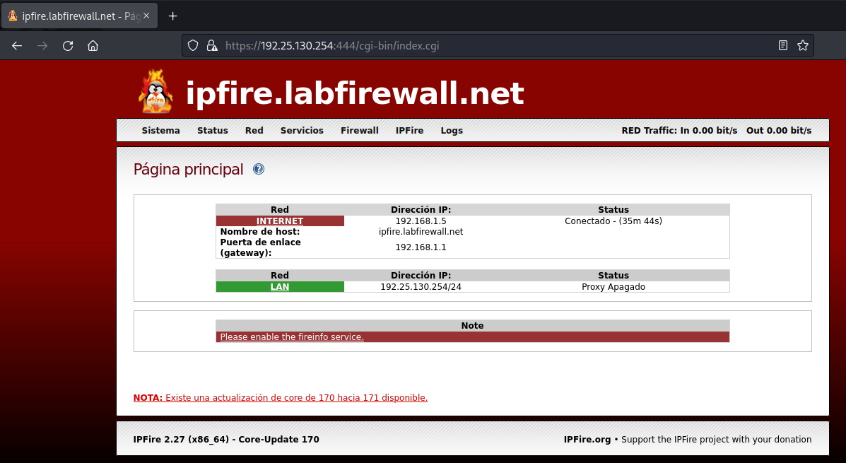The height and width of the screenshot is (463, 846).
Task: Click the hostname value ipfire.labfirewall.net in table
Action: click(421, 232)
